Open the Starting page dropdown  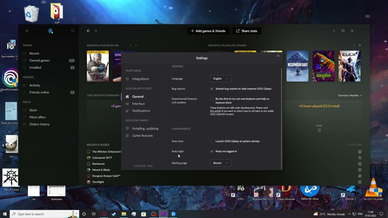[x=221, y=163]
